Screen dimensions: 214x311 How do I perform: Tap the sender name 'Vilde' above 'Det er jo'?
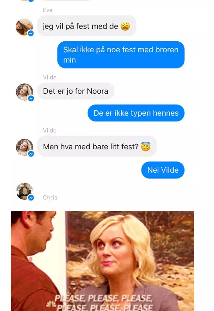coord(50,77)
